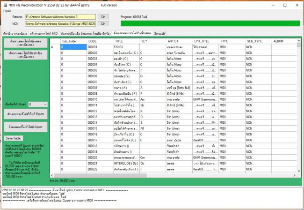Select the key cell 'G' in row 000006

(x=152, y=76)
